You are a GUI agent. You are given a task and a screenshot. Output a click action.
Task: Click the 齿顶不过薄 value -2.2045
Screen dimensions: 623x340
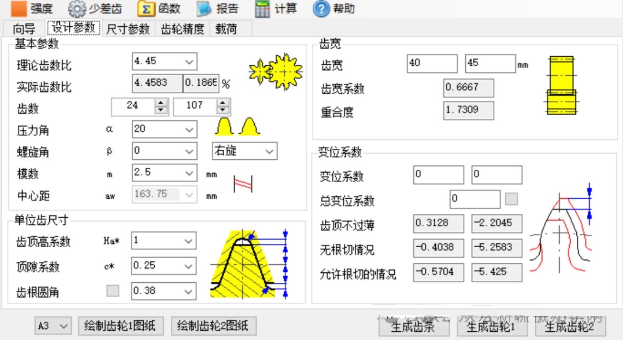point(497,223)
